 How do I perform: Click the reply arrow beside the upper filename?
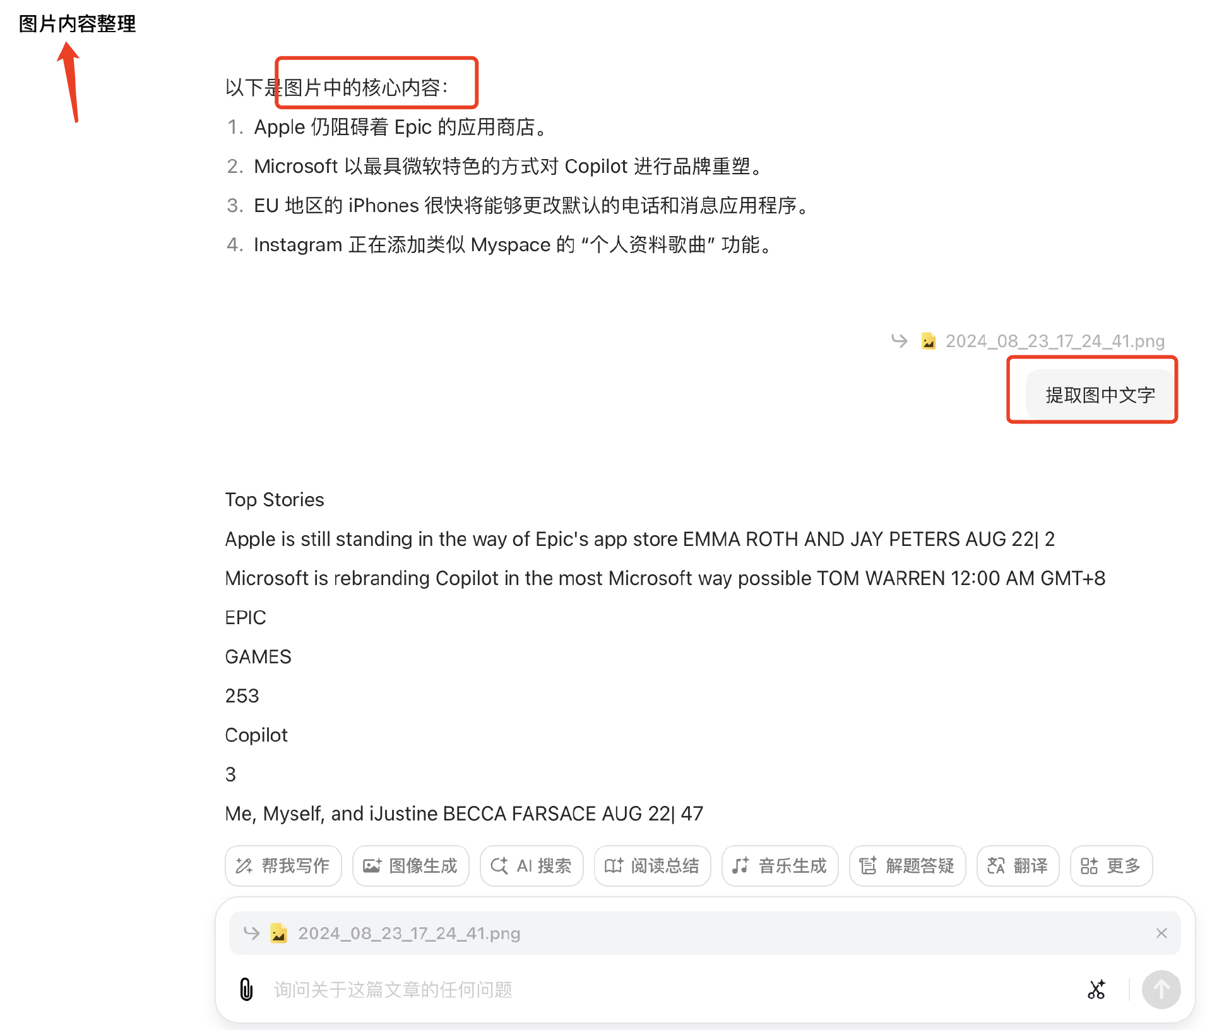click(x=899, y=341)
